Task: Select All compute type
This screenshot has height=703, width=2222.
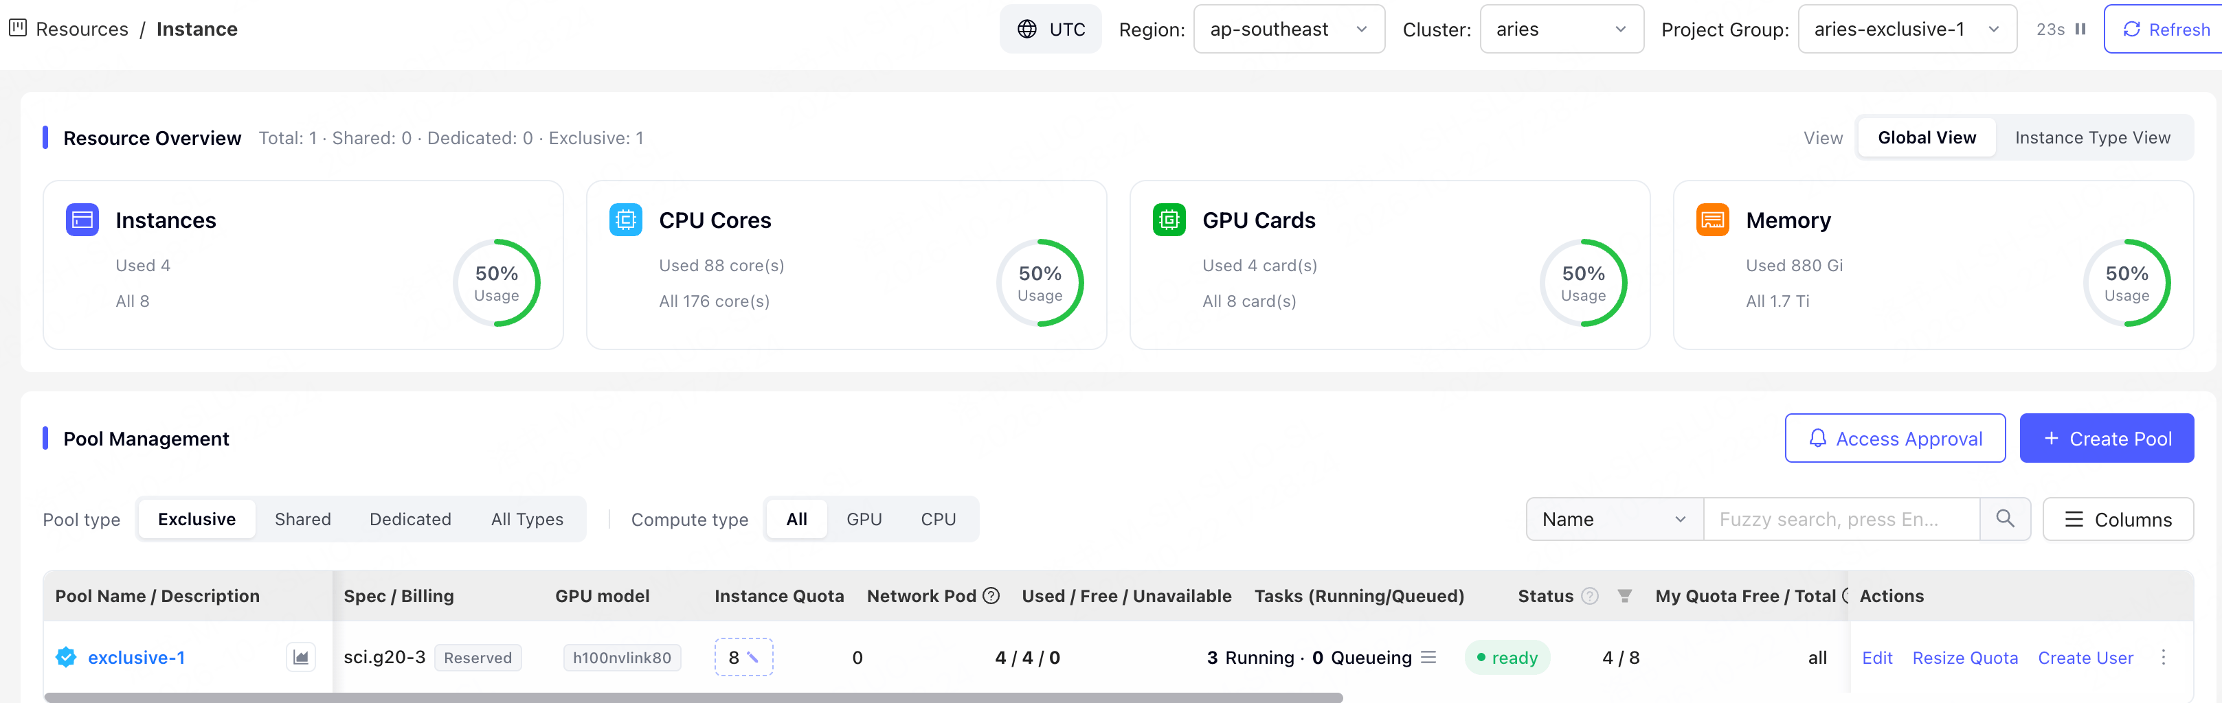Action: [796, 518]
